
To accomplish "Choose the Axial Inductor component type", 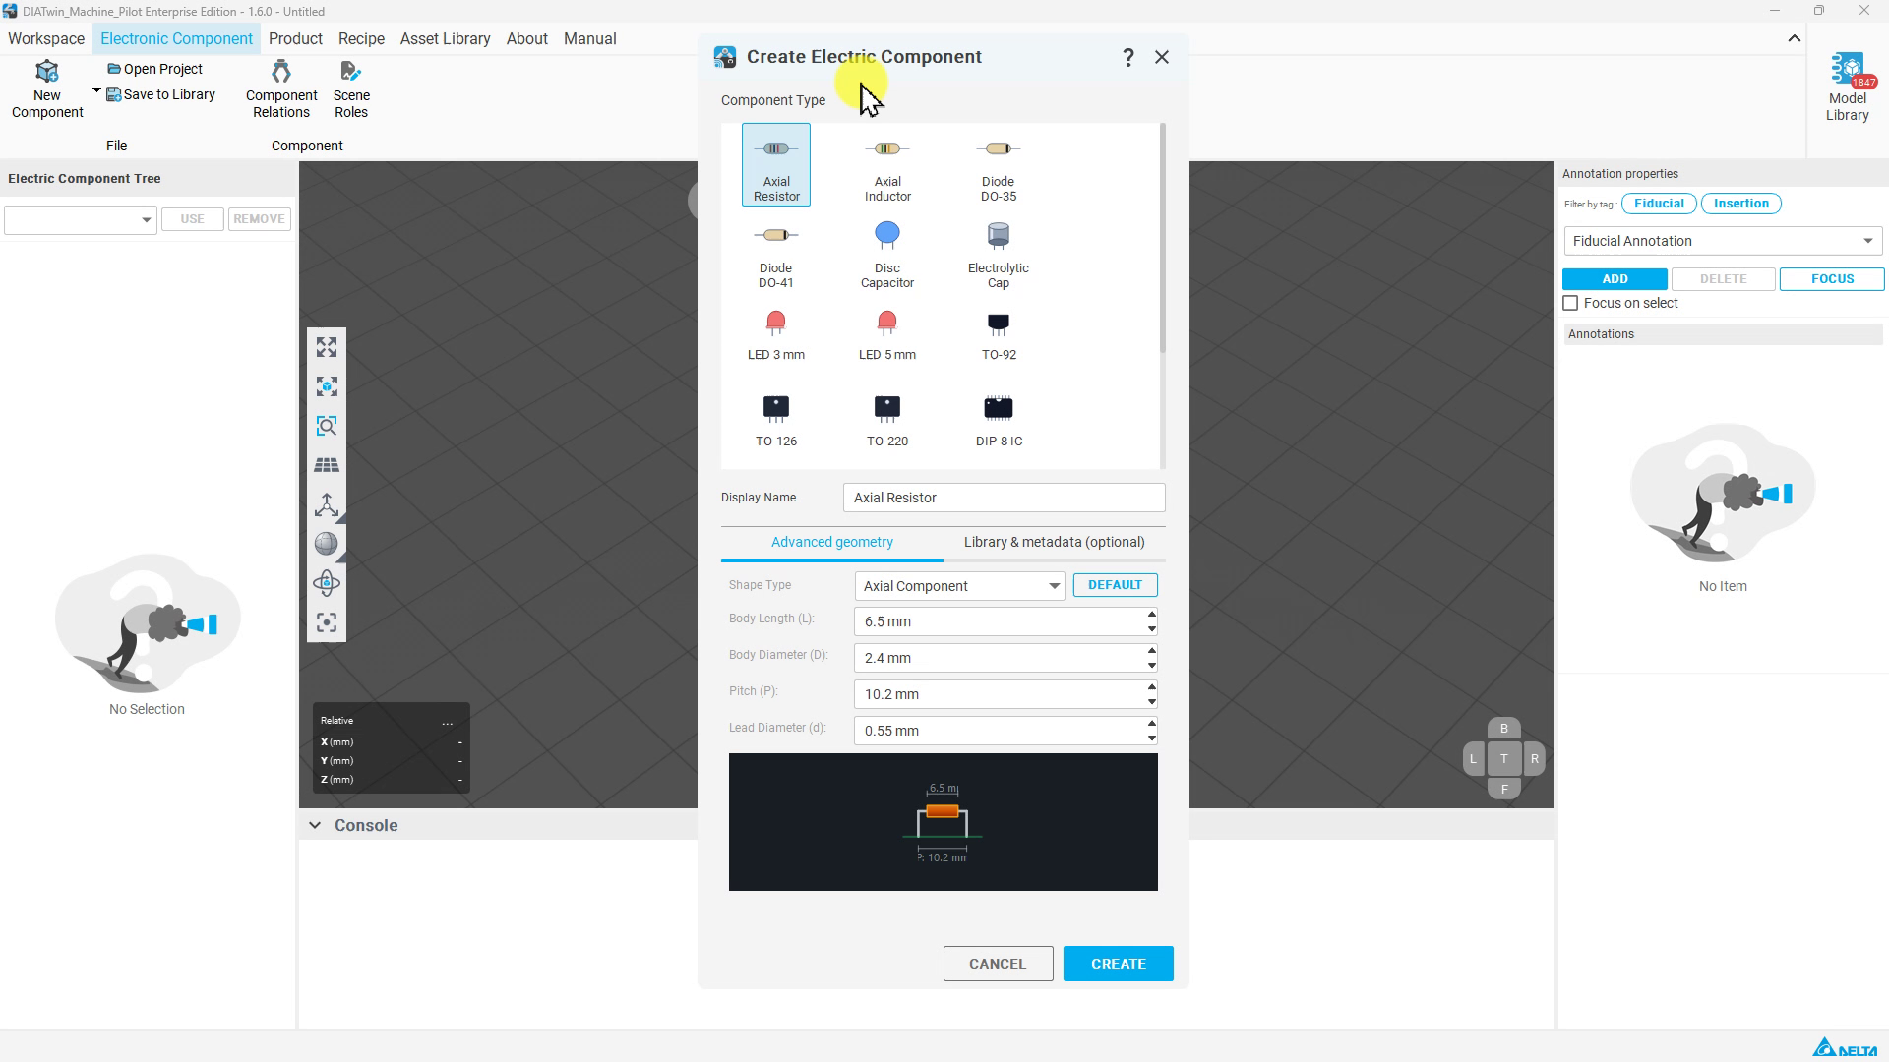I will (x=887, y=164).
